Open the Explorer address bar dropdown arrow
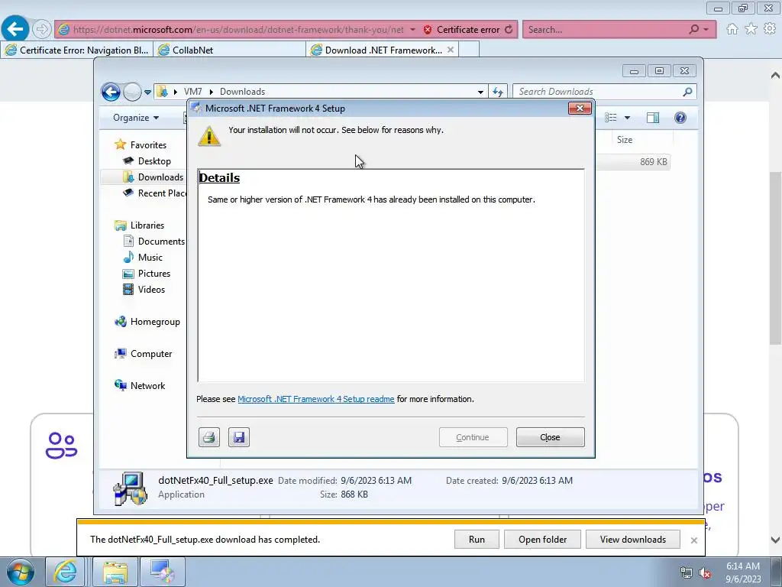 point(480,92)
